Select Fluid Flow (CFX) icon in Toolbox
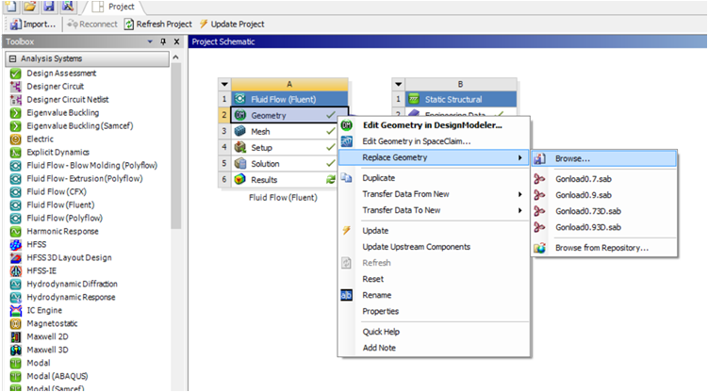The image size is (708, 392). [x=16, y=191]
